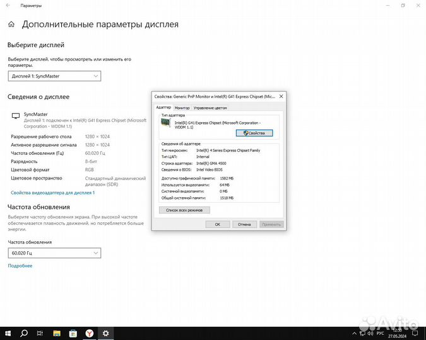The width and height of the screenshot is (426, 340).
Task: Open the notification center icon
Action: pos(415,333)
